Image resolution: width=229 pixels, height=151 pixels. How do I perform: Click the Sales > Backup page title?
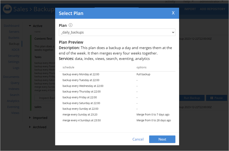34,9
